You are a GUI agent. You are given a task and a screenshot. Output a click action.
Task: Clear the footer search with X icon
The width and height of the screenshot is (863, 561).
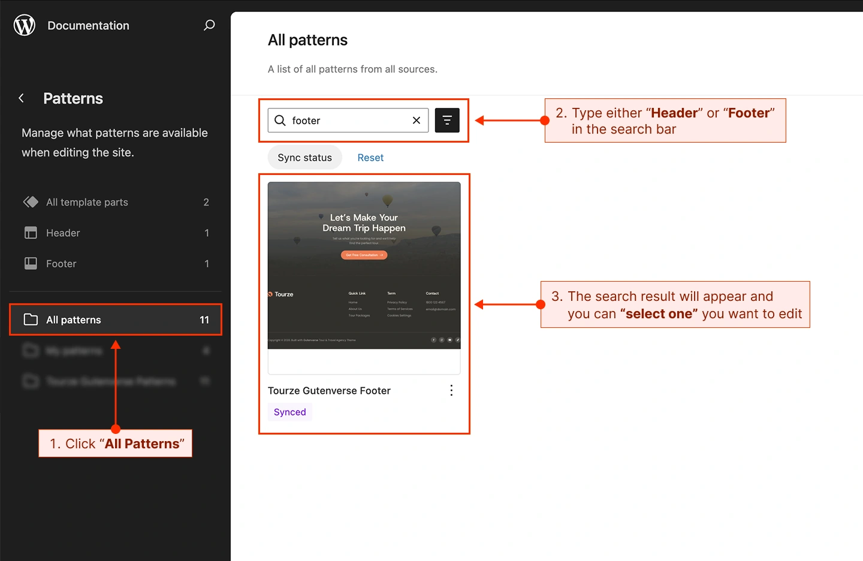[417, 120]
